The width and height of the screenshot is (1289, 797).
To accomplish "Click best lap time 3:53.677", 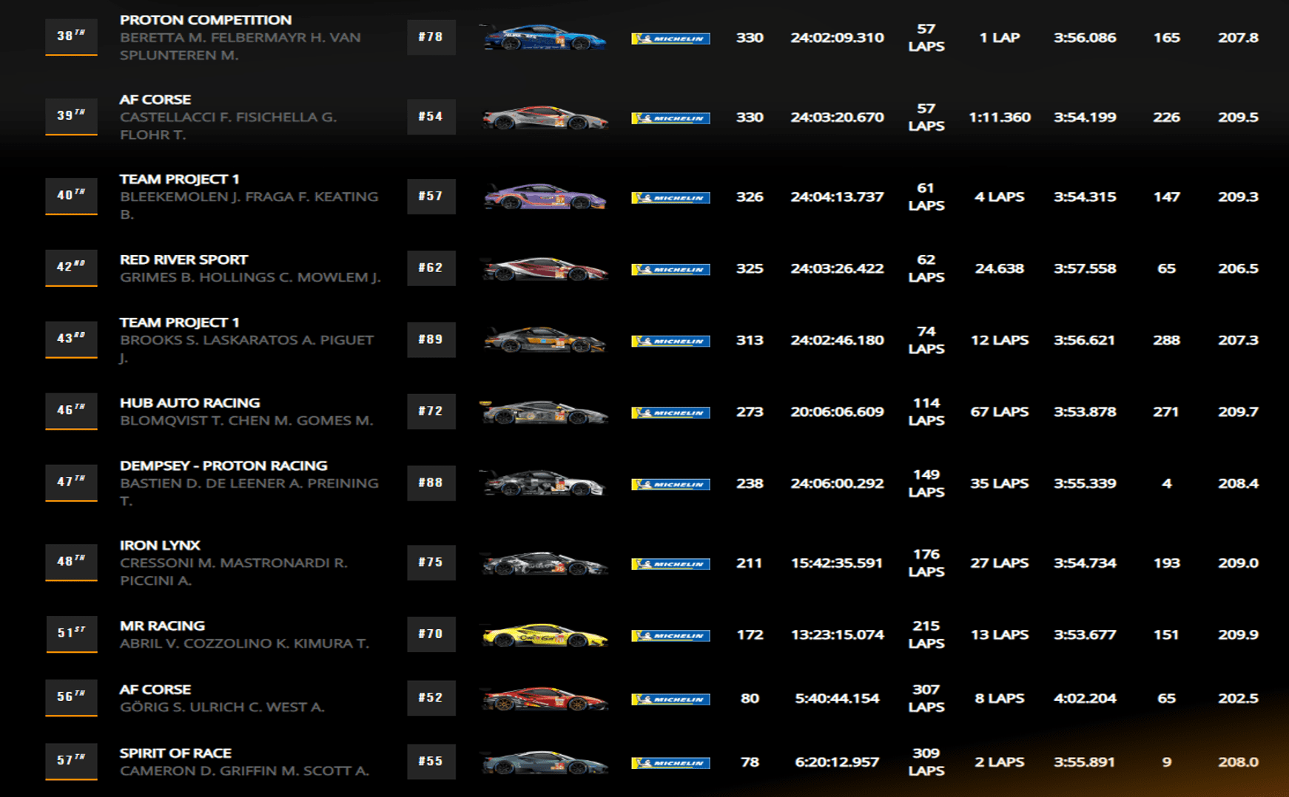I will [x=1085, y=635].
